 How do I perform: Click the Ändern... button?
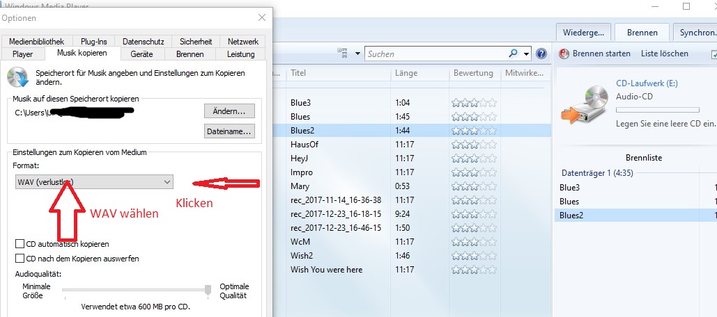pyautogui.click(x=229, y=111)
